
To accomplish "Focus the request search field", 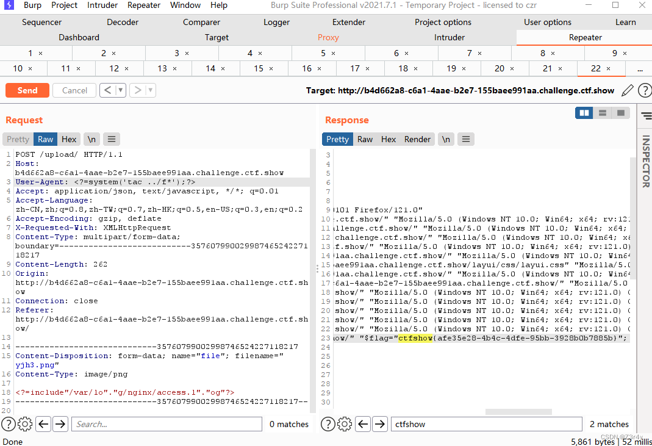I will coord(167,424).
